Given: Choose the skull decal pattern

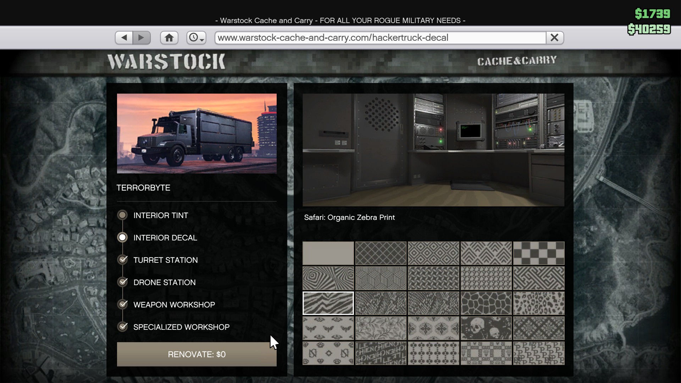Looking at the screenshot, I should point(486,328).
